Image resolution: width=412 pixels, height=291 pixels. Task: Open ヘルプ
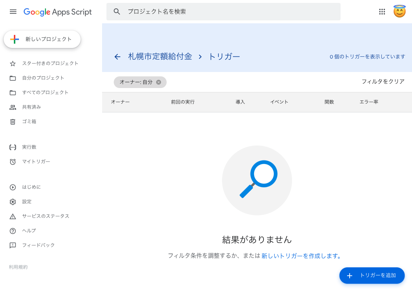click(x=29, y=231)
